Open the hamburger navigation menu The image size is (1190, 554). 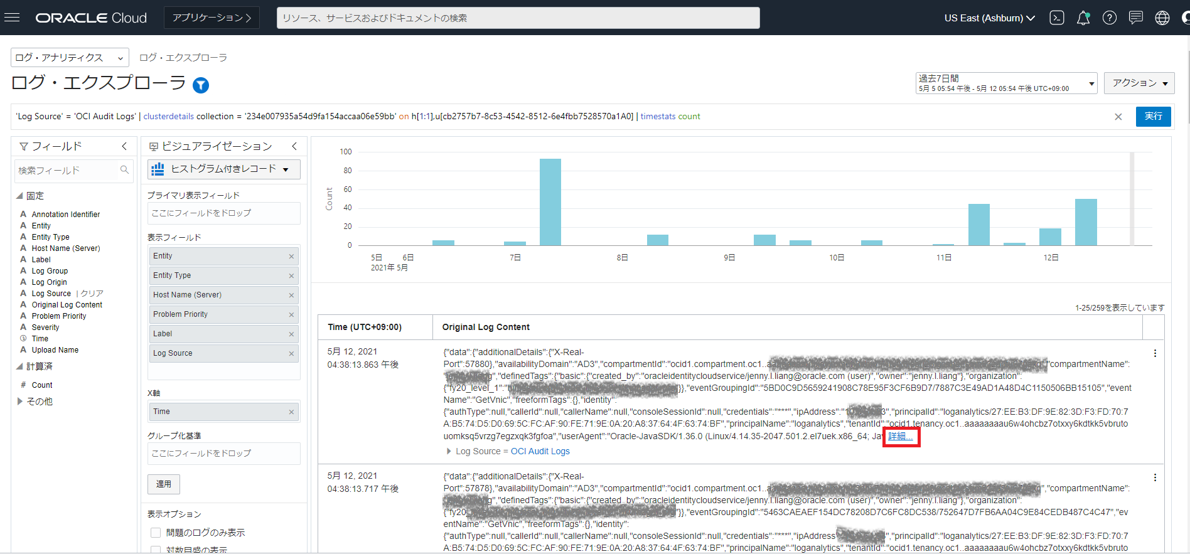pos(12,18)
